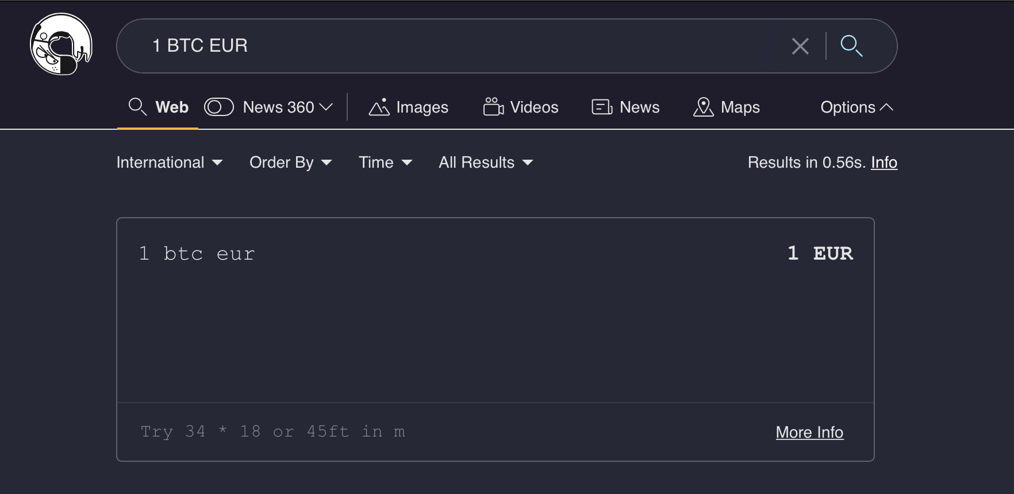
Task: Click the More Info link in calculator
Action: click(x=809, y=432)
